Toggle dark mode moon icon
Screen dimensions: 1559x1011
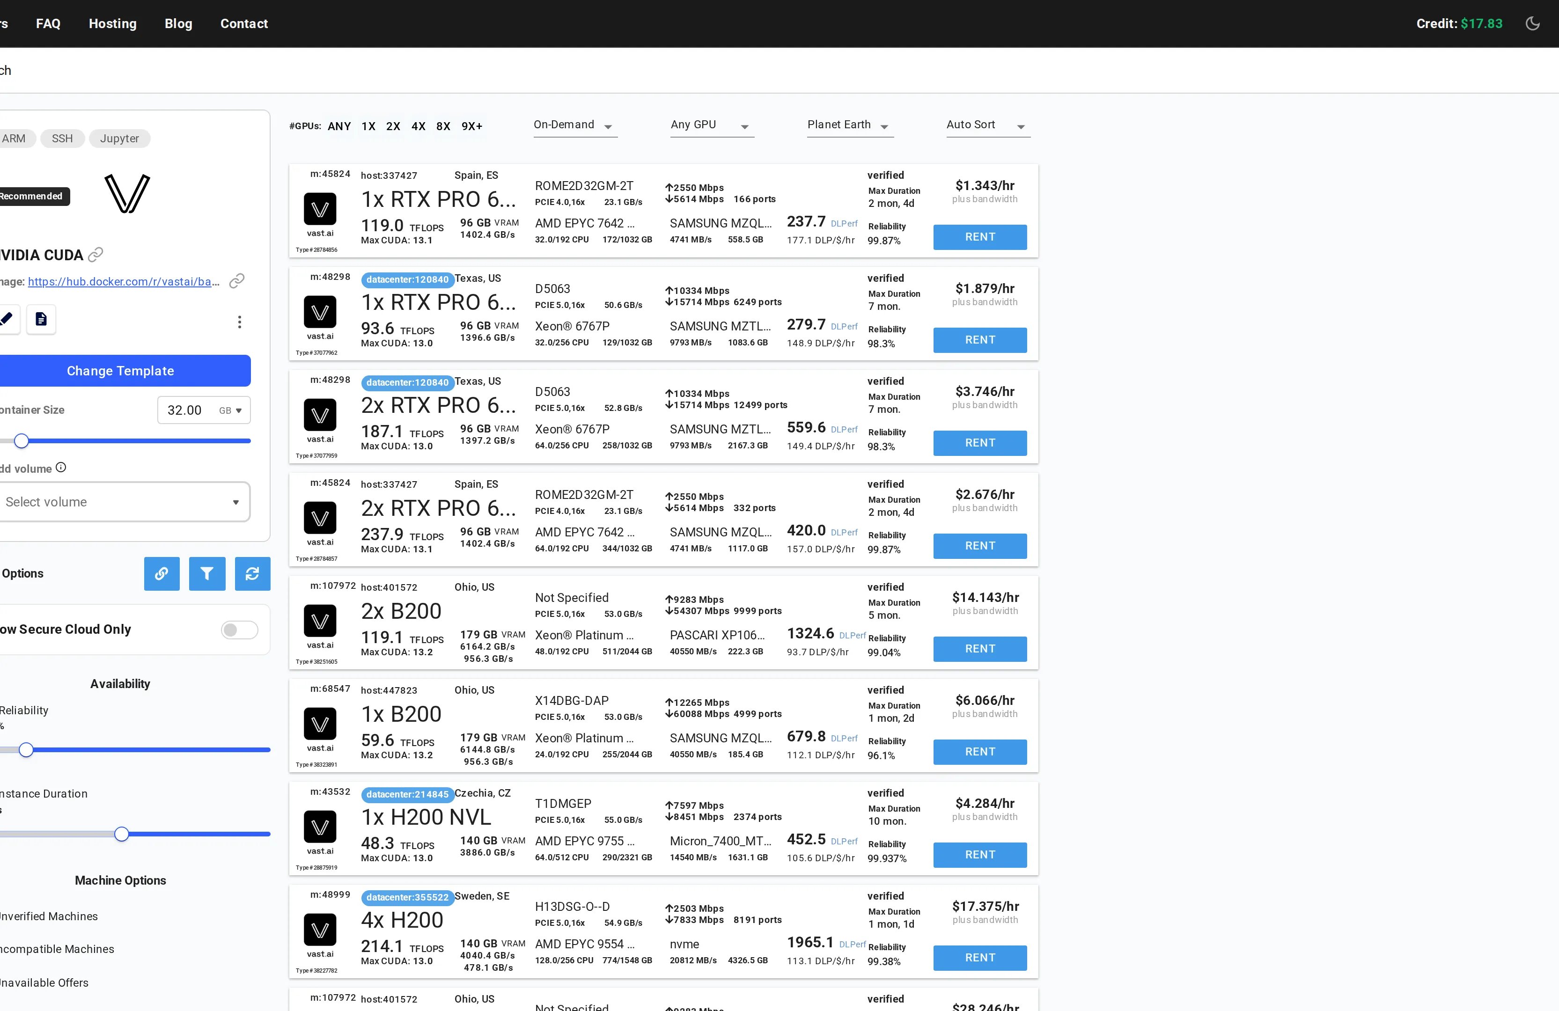pyautogui.click(x=1533, y=23)
